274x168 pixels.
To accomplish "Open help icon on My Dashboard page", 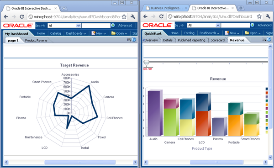I will coord(134,40).
